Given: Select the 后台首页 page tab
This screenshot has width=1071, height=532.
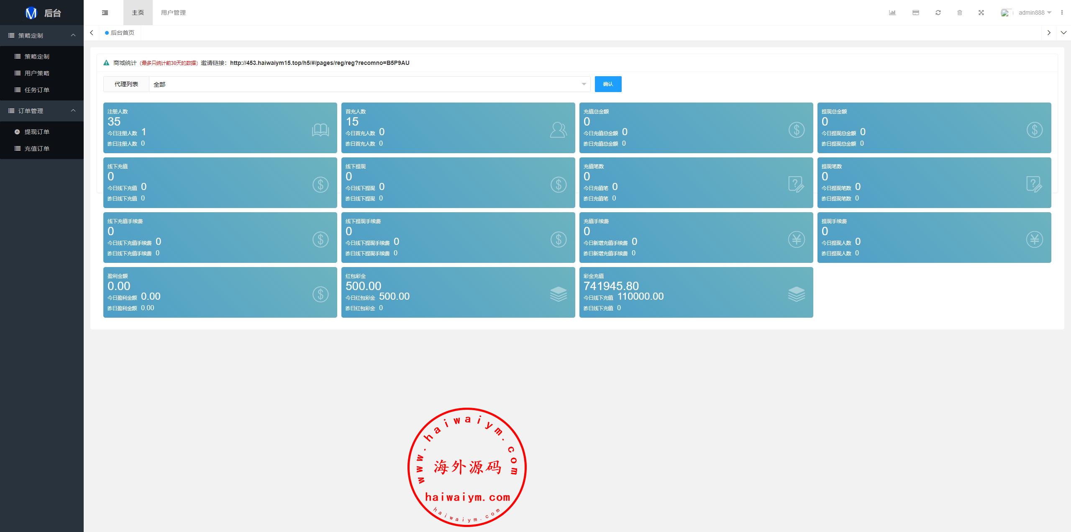Looking at the screenshot, I should [122, 33].
